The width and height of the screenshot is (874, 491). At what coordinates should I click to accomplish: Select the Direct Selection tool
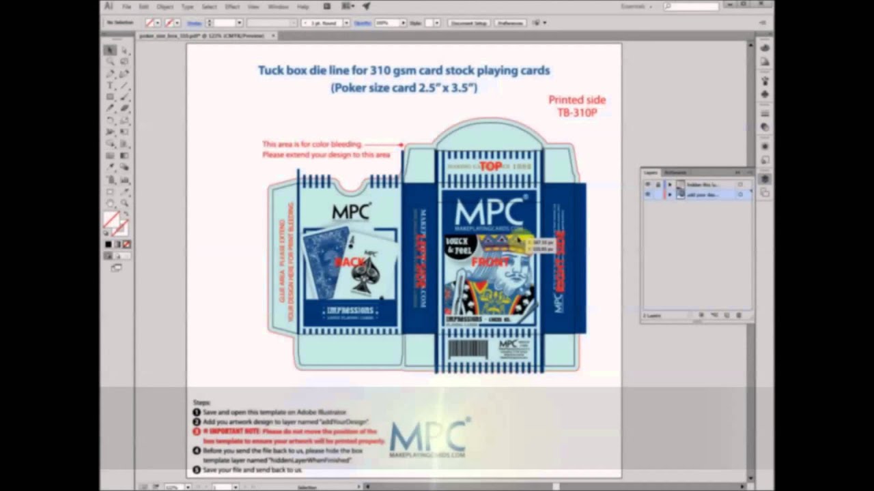pyautogui.click(x=124, y=50)
